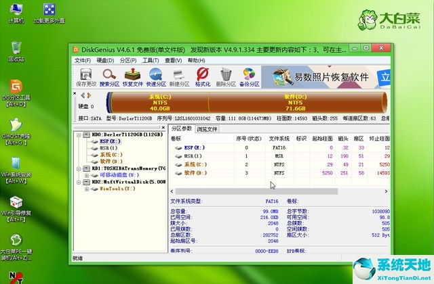434x284 pixels.
Task: Click the horizontal scrollbar left arrow
Action: coord(172,191)
